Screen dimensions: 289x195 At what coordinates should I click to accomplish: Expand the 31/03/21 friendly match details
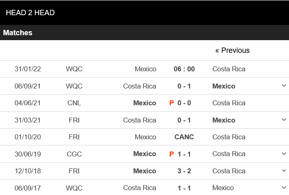[x=284, y=120]
